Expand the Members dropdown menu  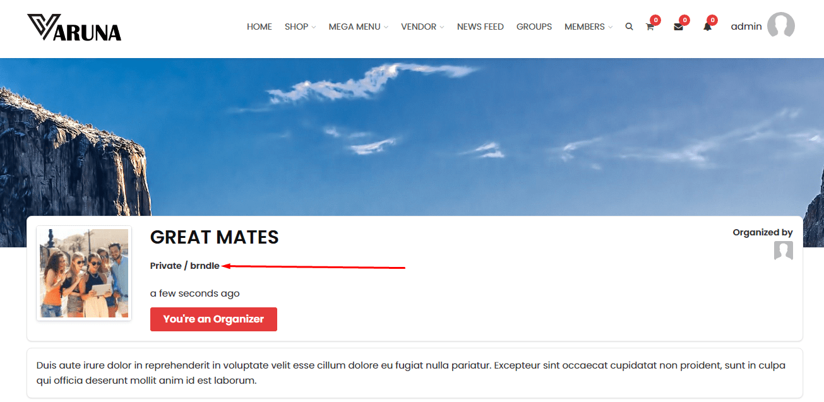click(588, 27)
